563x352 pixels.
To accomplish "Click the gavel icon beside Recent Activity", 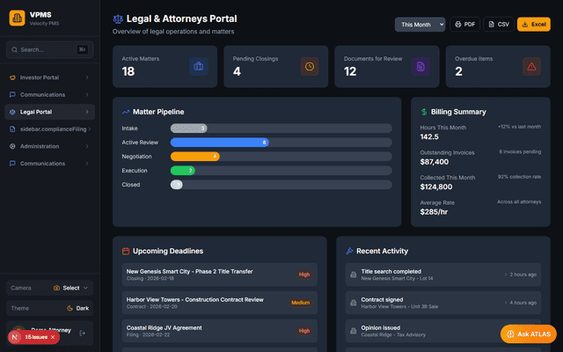I will tap(349, 251).
